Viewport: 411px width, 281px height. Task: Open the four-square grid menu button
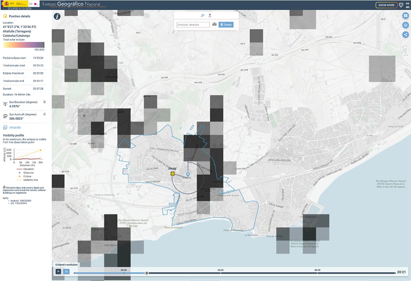point(406,16)
